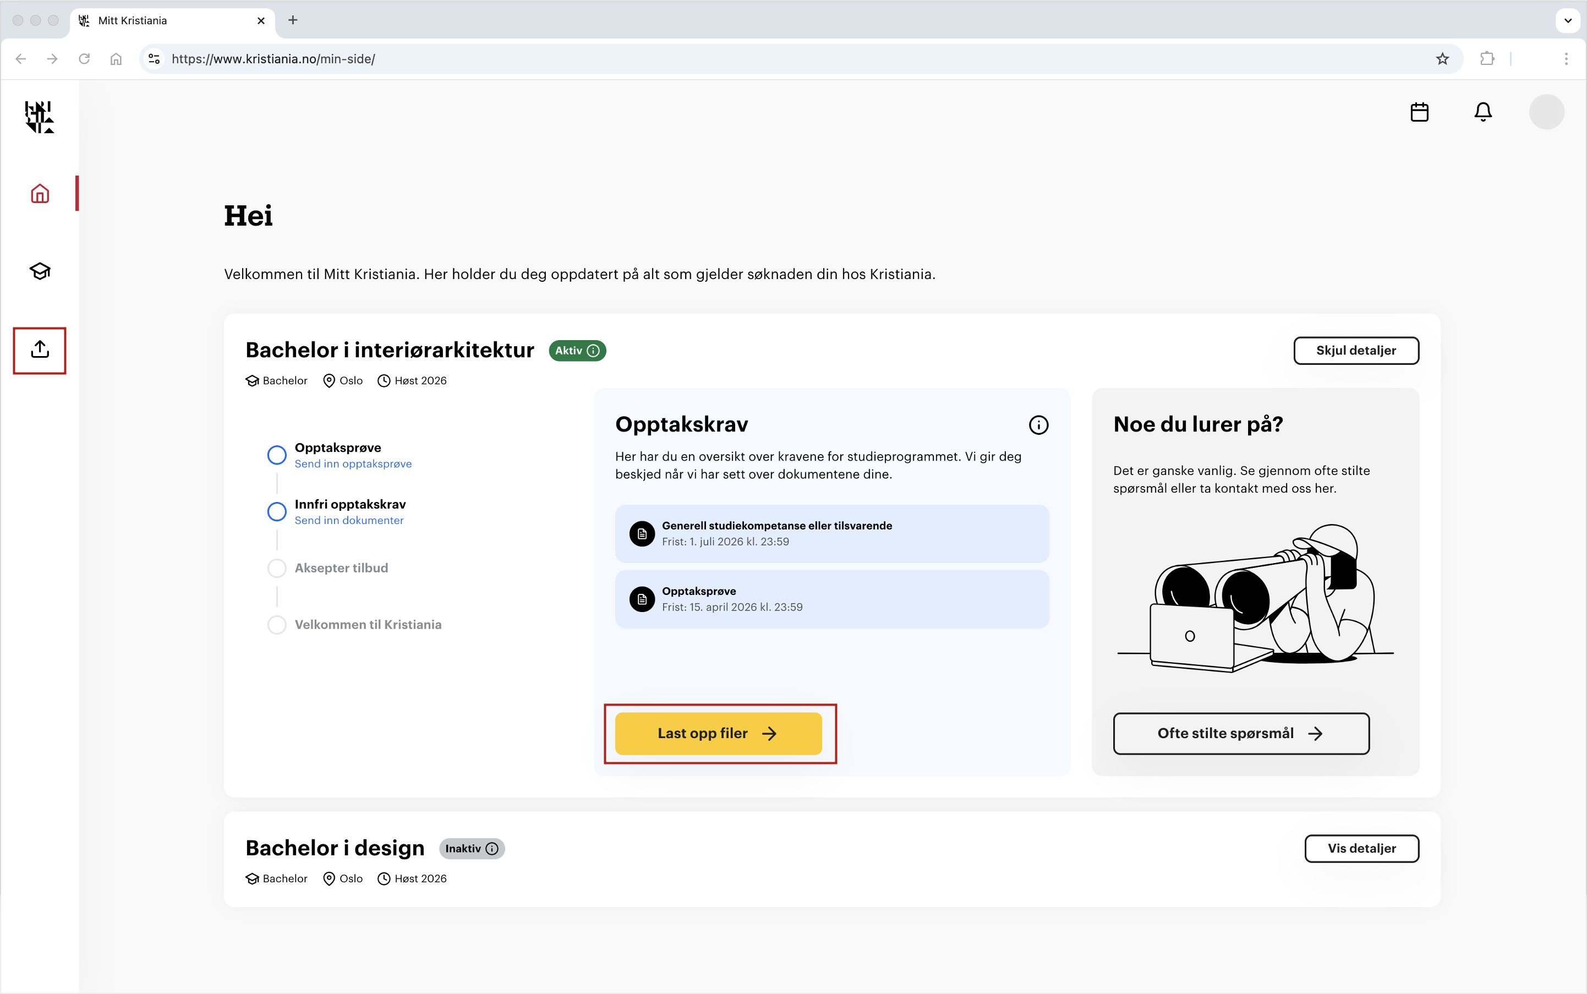
Task: Click the info icon next to Opptakskrav
Action: (1038, 425)
